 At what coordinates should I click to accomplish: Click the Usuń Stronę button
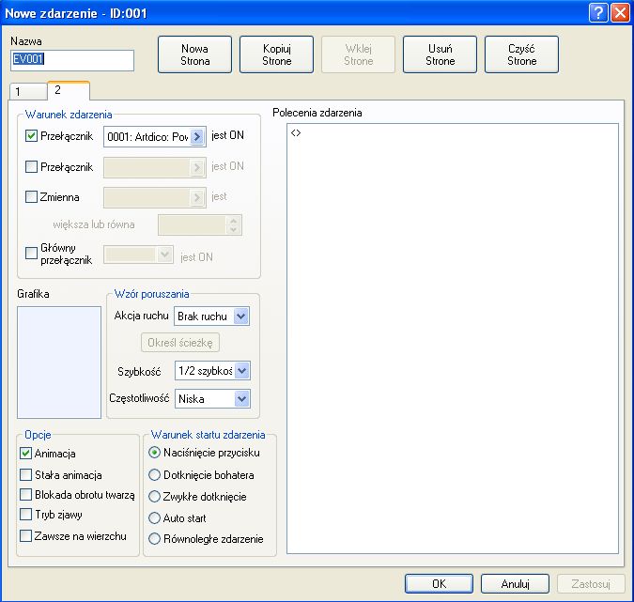[x=440, y=54]
